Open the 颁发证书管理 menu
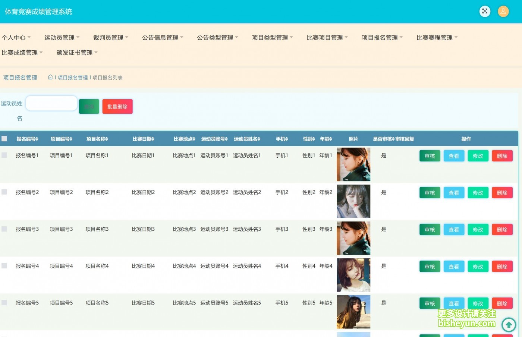This screenshot has height=337, width=522. (x=77, y=53)
